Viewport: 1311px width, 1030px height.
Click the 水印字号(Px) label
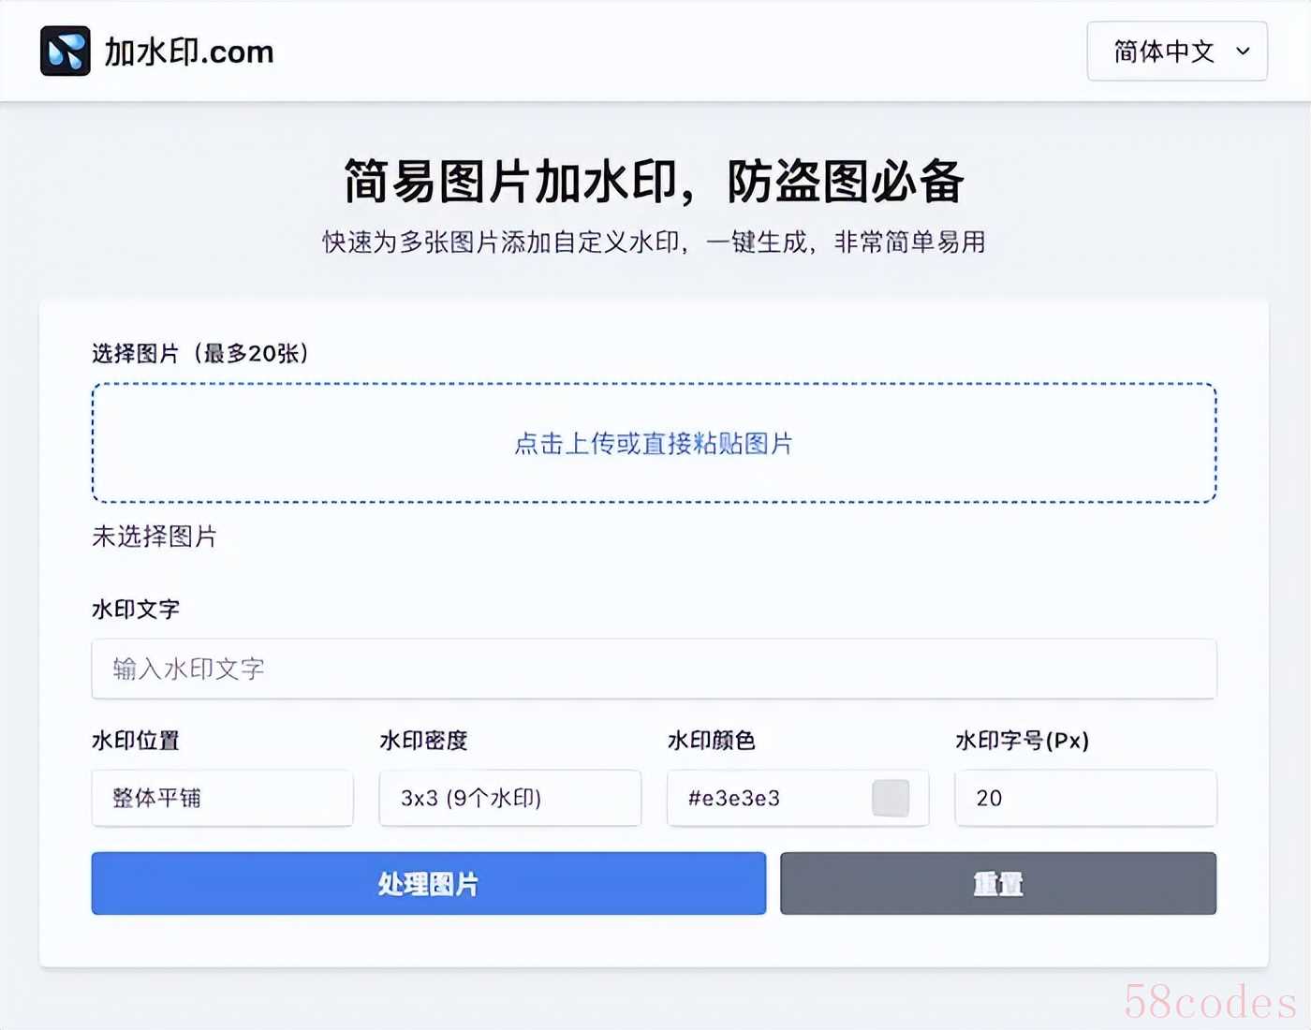pyautogui.click(x=1022, y=741)
